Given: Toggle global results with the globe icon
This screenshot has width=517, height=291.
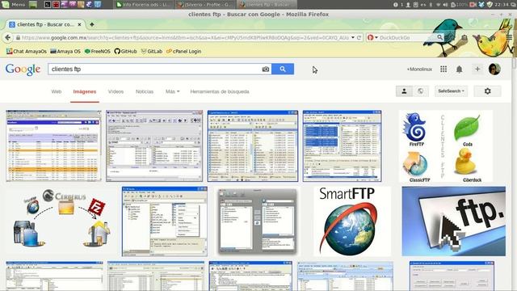Looking at the screenshot, I should (x=420, y=91).
